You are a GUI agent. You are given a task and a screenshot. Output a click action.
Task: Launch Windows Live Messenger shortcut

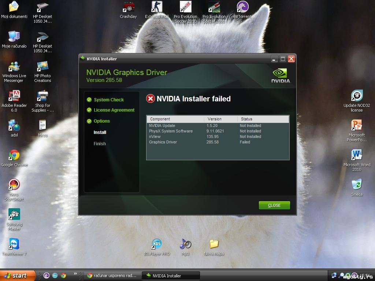[14, 72]
